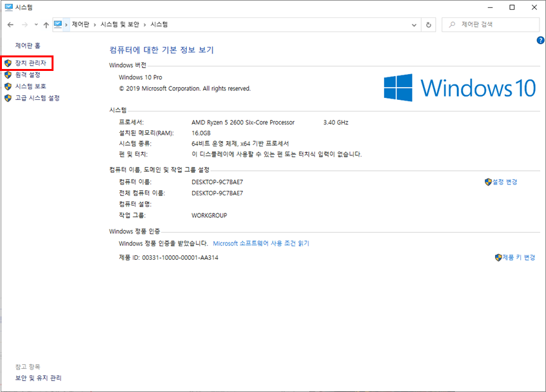The height and width of the screenshot is (392, 546).
Task: Click product ID 00331-10000-00001-AA314
Action: 180,258
